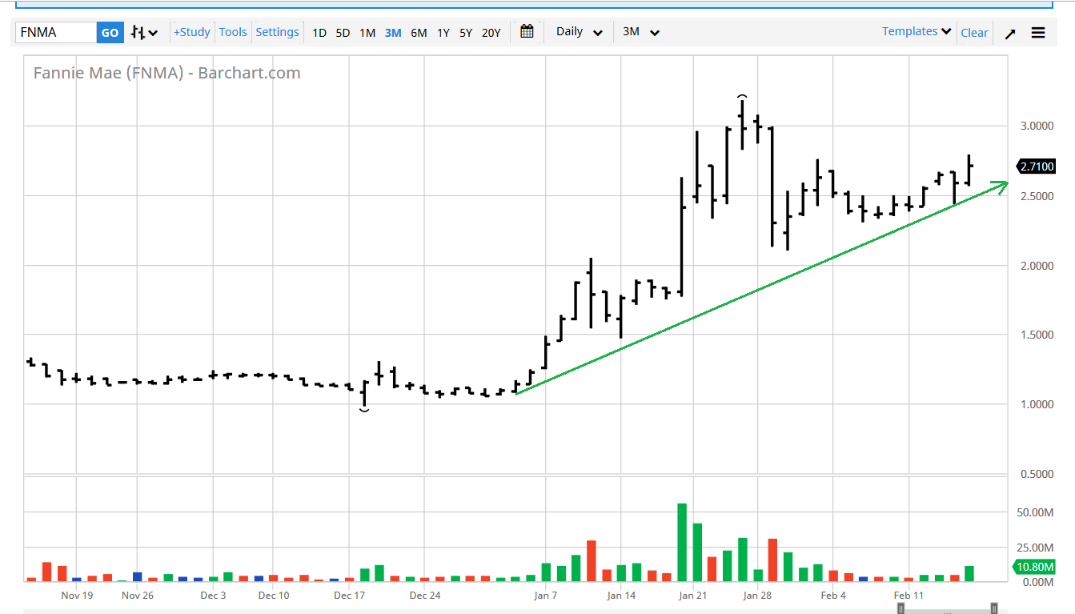Viewport: 1075px width, 614px height.
Task: Switch the chart range to 1Y
Action: click(443, 33)
